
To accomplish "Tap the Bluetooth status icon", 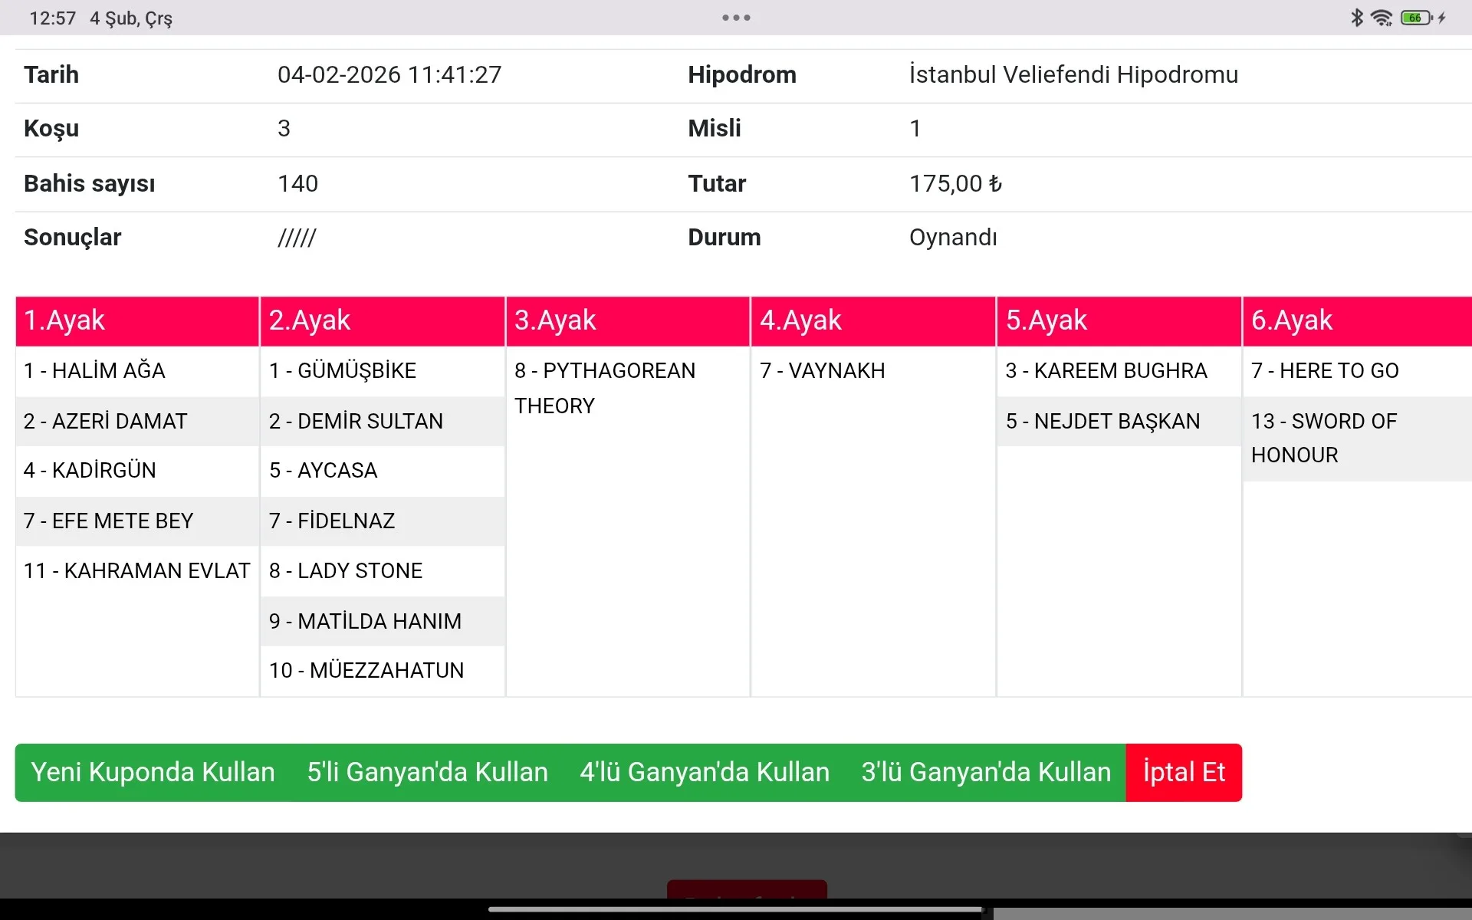I will [1356, 18].
